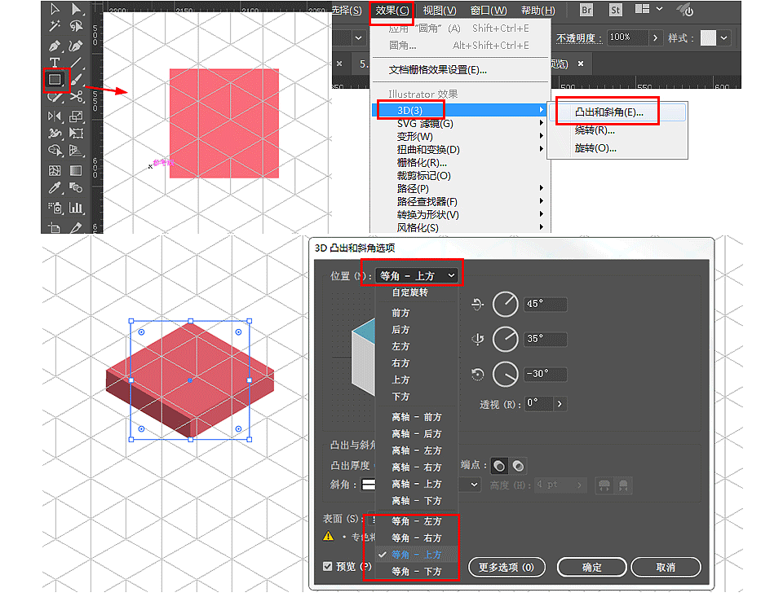The image size is (783, 597).
Task: Open the 效果(C) menu
Action: click(391, 11)
